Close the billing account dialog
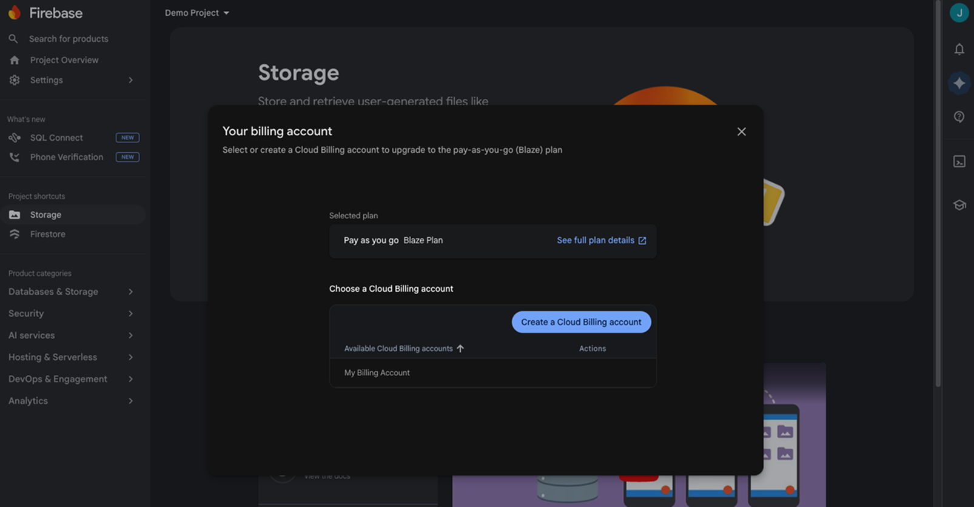Viewport: 974px width, 507px height. pos(741,132)
